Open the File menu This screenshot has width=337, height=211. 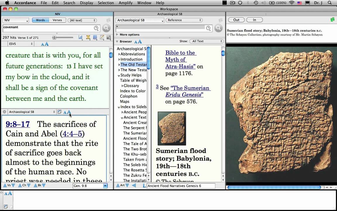click(44, 3)
